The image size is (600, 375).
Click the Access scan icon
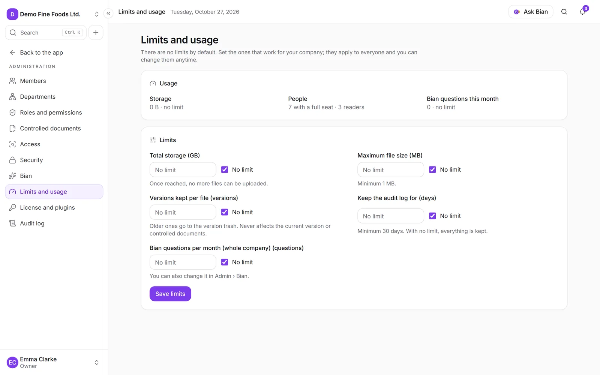tap(12, 144)
